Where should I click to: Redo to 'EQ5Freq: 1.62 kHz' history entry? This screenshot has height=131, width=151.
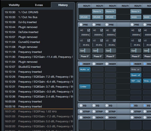[38, 111]
